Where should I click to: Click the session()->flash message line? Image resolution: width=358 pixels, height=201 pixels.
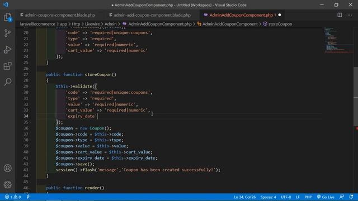coord(138,170)
